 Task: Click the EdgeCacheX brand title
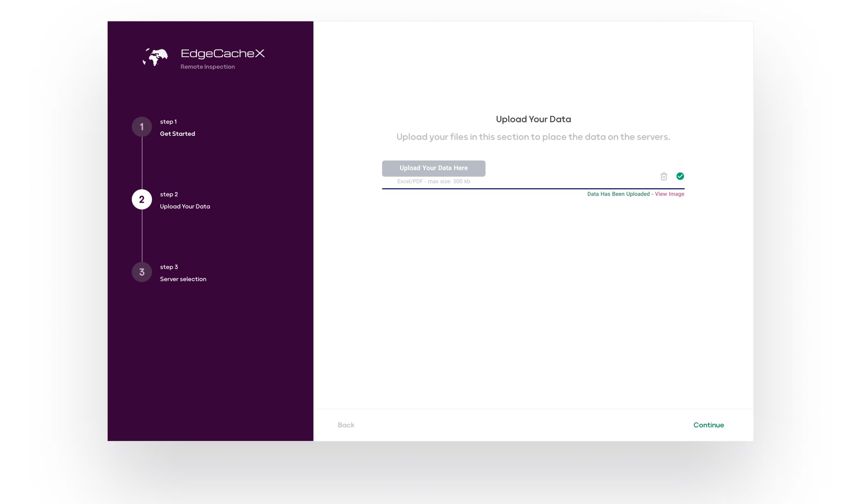pyautogui.click(x=222, y=53)
